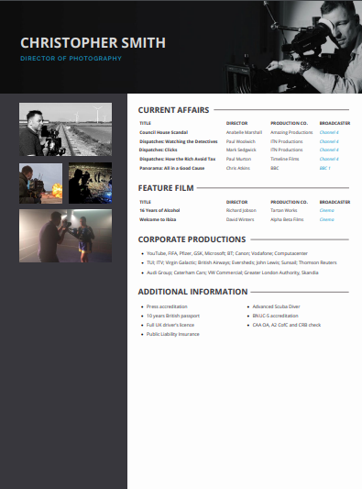This screenshot has width=362, height=489.
Task: Open the BBC 1 broadcaster link
Action: pyautogui.click(x=325, y=168)
